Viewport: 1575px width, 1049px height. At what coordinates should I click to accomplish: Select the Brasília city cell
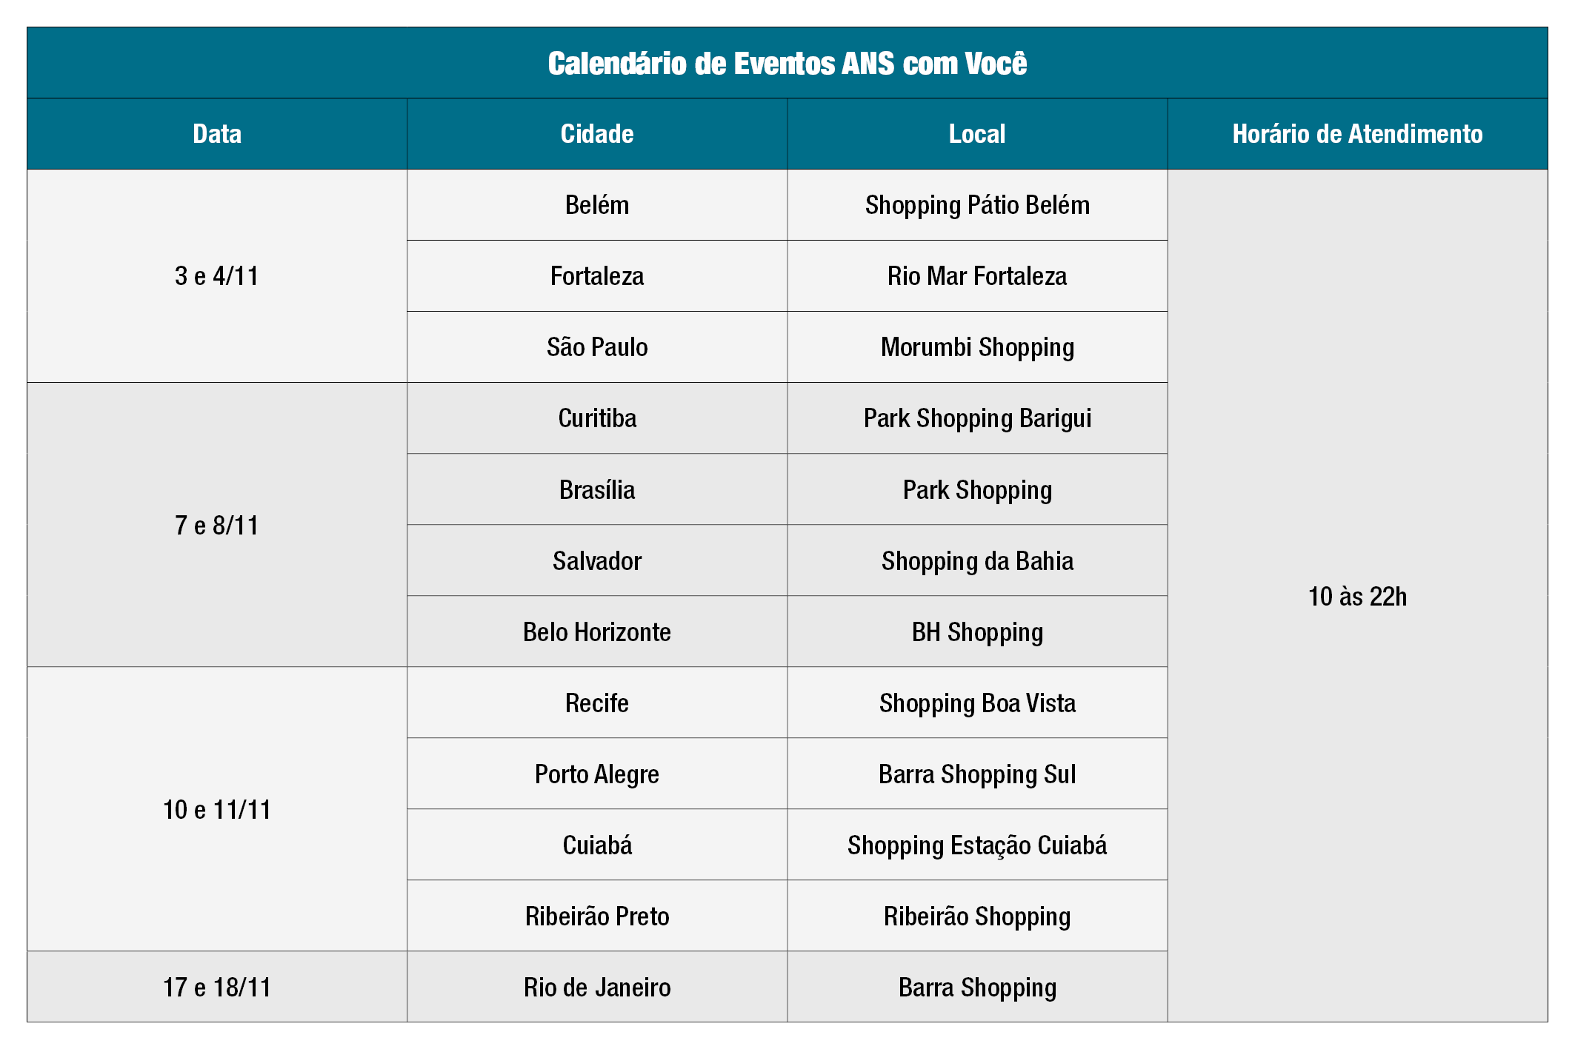point(597,490)
